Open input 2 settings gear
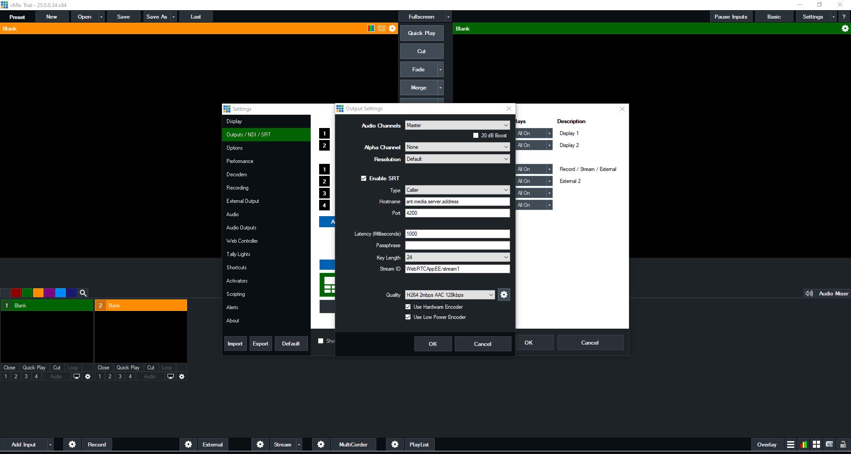This screenshot has height=454, width=851. [182, 376]
